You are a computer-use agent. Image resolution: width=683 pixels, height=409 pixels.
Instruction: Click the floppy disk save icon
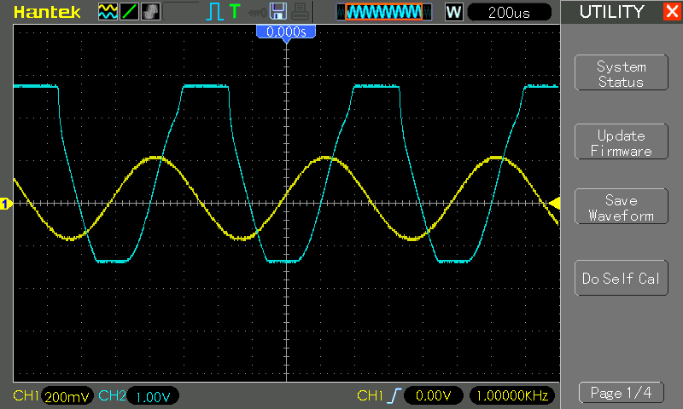pos(278,11)
